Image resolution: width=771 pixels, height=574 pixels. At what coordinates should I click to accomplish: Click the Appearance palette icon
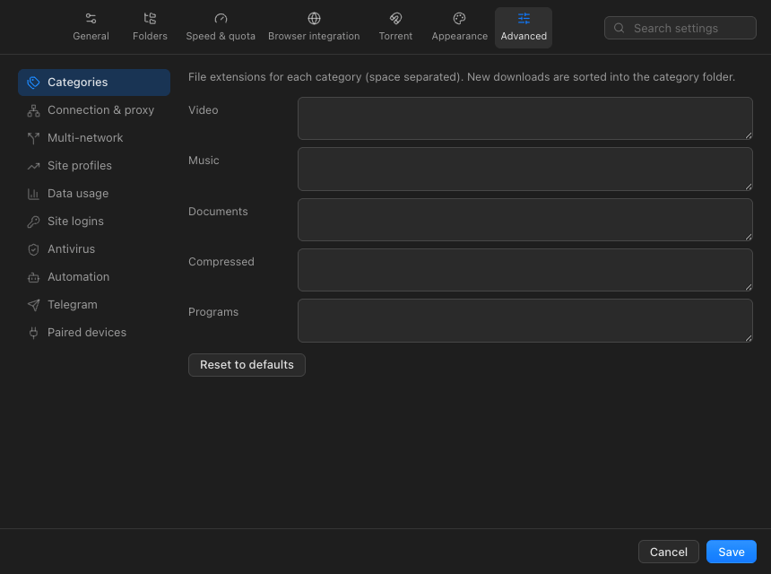(x=460, y=19)
